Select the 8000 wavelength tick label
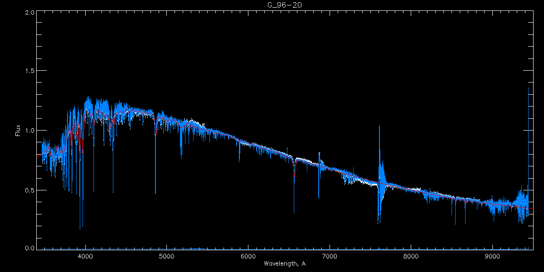Viewport: 544px width, 272px height. click(411, 256)
